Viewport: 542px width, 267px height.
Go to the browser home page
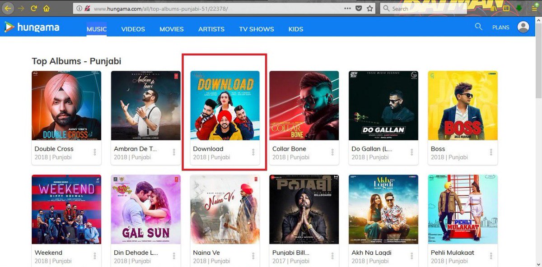point(47,8)
